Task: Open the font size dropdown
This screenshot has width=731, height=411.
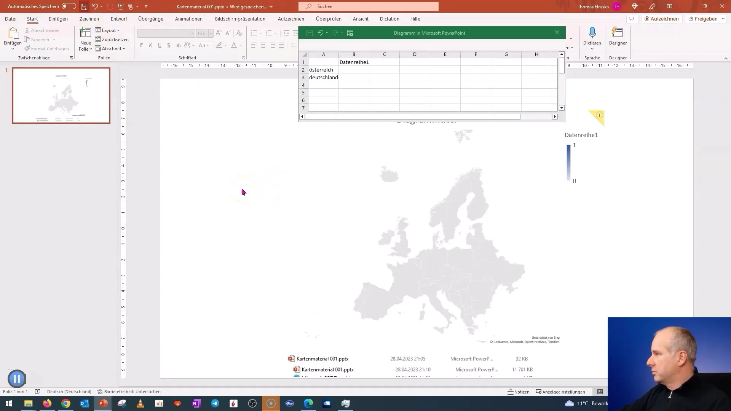Action: (211, 33)
